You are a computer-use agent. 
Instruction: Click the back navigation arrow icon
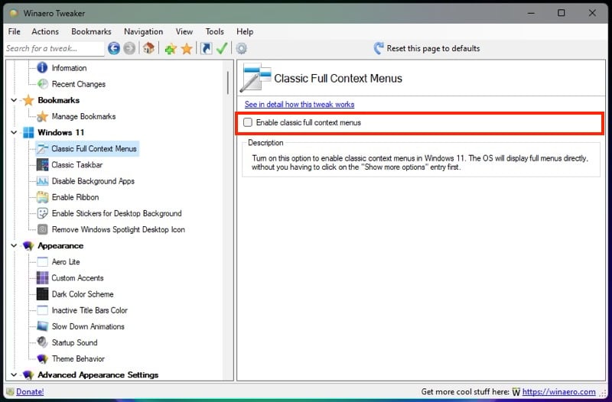tap(113, 48)
